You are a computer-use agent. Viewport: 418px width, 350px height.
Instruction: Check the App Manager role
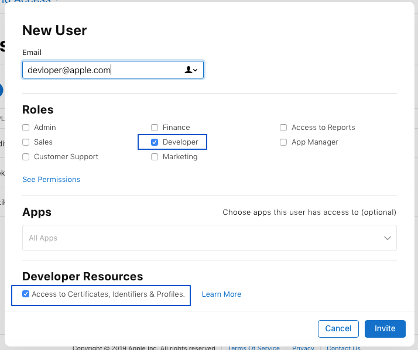[x=283, y=142]
